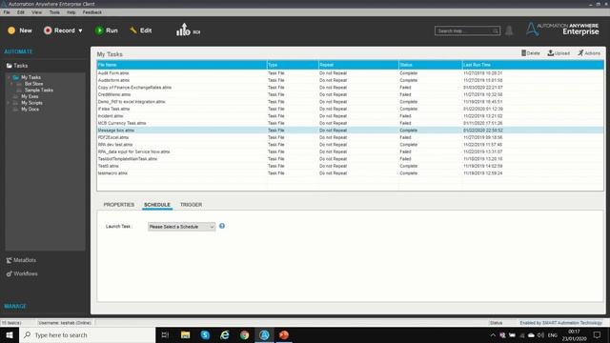The width and height of the screenshot is (610, 343).
Task: Click the New task button
Action: point(20,30)
